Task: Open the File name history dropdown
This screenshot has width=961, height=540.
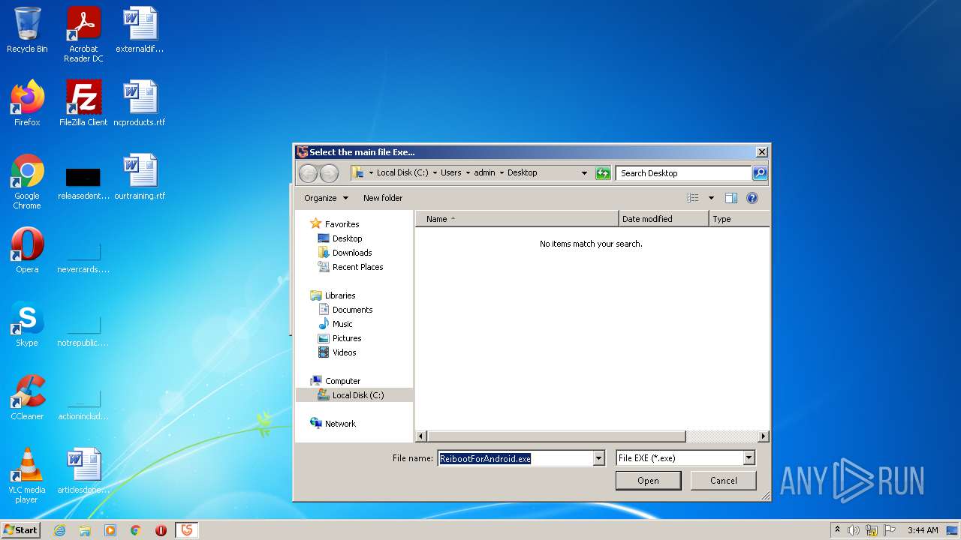Action: [598, 458]
